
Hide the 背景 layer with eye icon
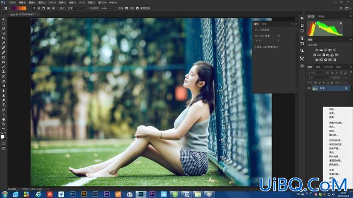(309, 88)
